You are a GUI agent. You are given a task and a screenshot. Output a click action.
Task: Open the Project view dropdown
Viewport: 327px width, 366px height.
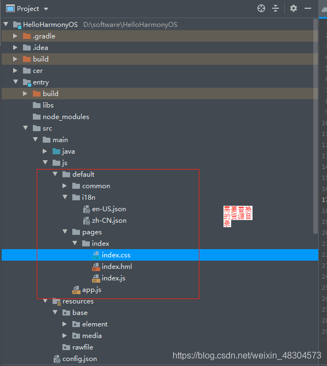46,9
